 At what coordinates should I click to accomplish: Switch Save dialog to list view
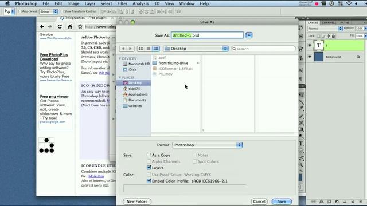coord(148,49)
